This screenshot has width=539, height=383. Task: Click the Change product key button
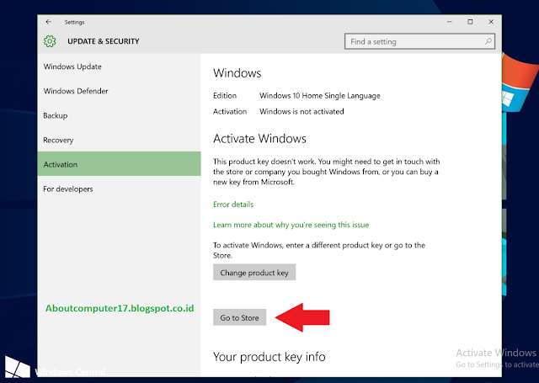254,273
